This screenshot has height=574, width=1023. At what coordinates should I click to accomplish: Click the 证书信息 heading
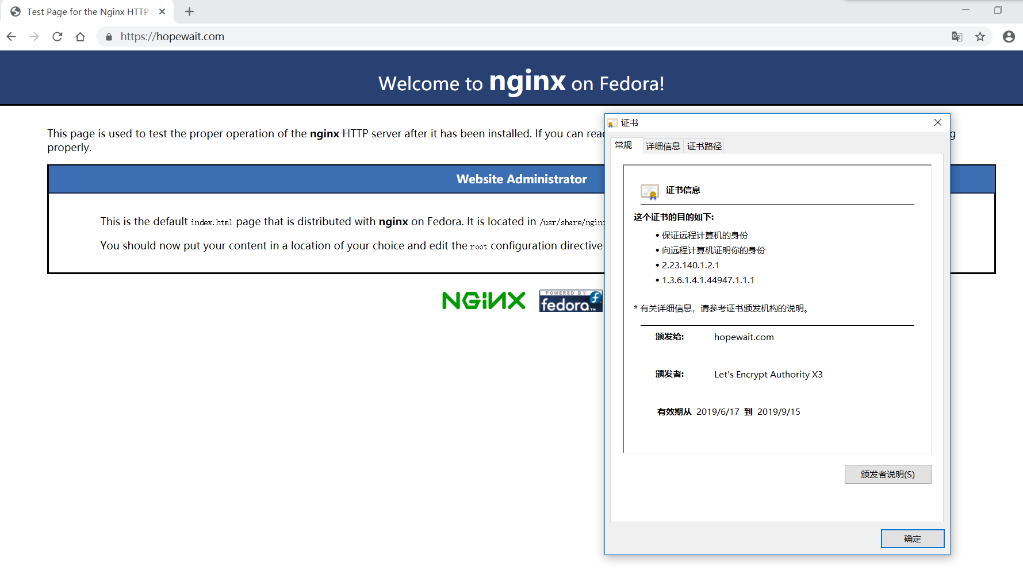point(683,190)
